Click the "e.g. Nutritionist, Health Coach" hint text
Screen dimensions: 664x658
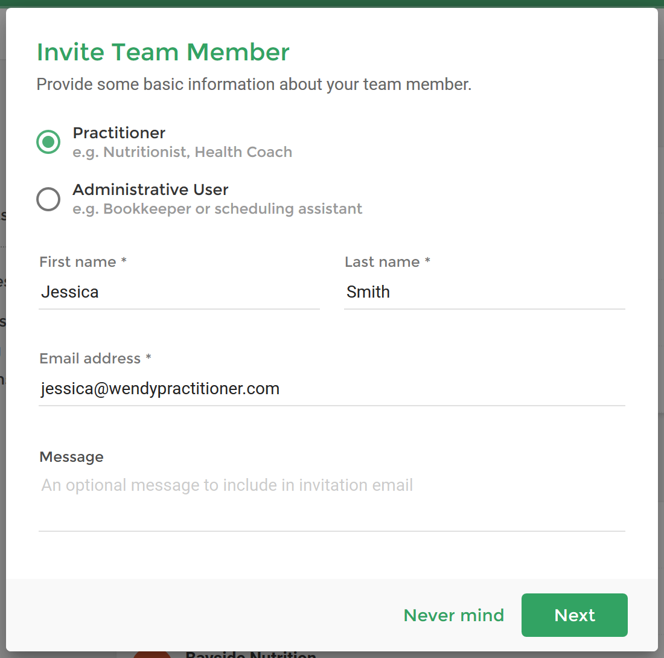182,152
